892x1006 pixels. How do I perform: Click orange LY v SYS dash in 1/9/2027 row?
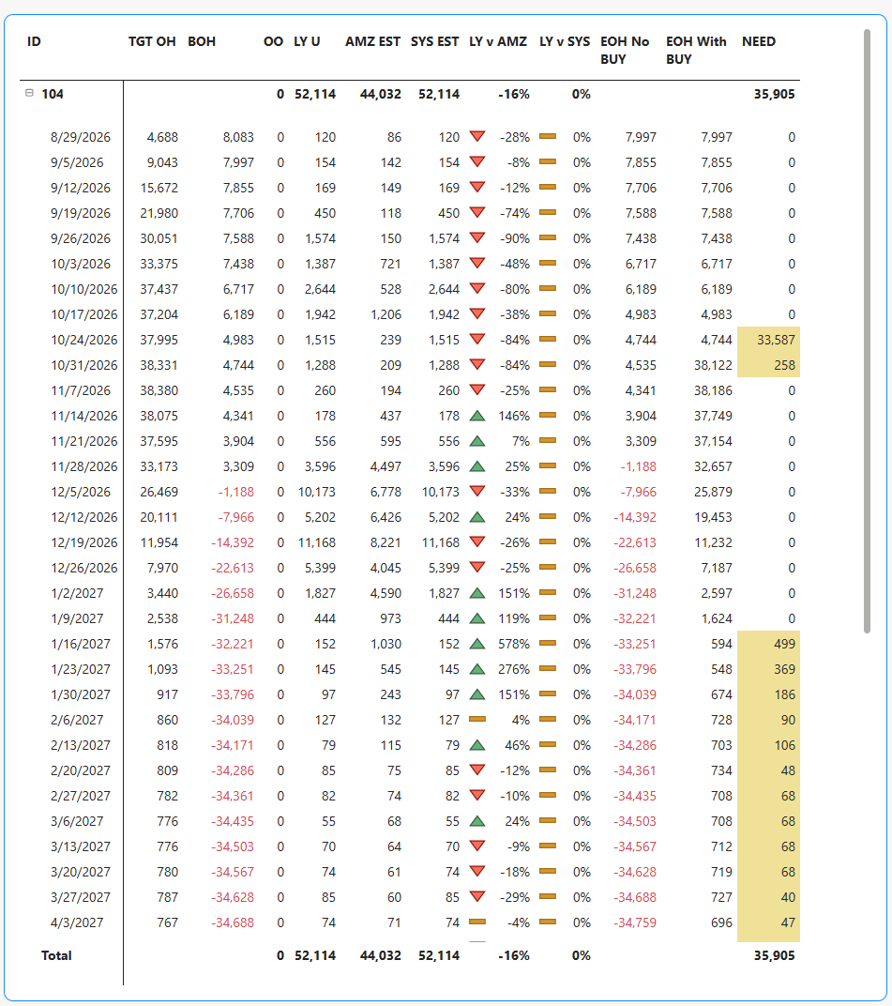point(548,617)
